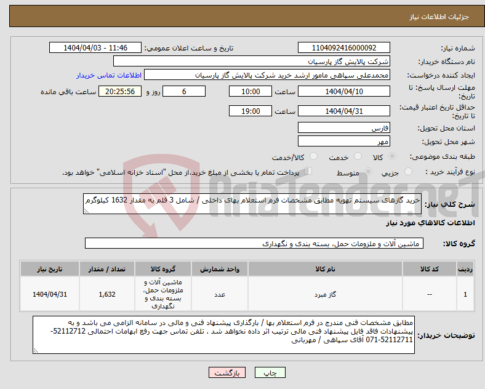Click the نام کالا column header
This screenshot has height=389, width=485.
[325, 269]
